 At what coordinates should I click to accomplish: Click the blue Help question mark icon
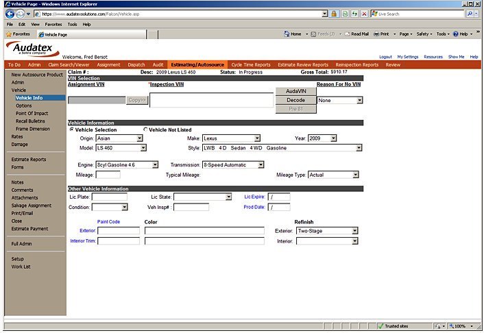coord(456,34)
